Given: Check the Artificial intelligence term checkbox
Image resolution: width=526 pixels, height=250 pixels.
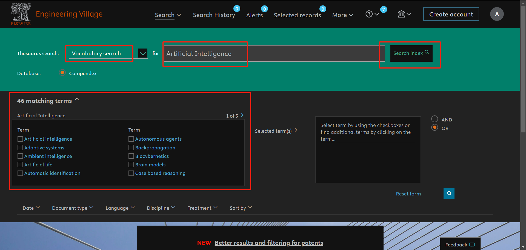Looking at the screenshot, I should [x=20, y=139].
